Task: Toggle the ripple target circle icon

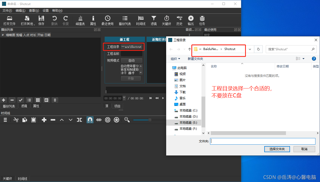Action: 108,120
